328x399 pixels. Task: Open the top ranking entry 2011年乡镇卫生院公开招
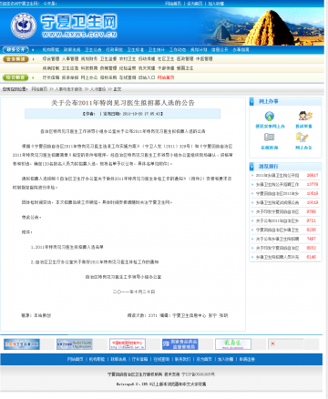277,176
